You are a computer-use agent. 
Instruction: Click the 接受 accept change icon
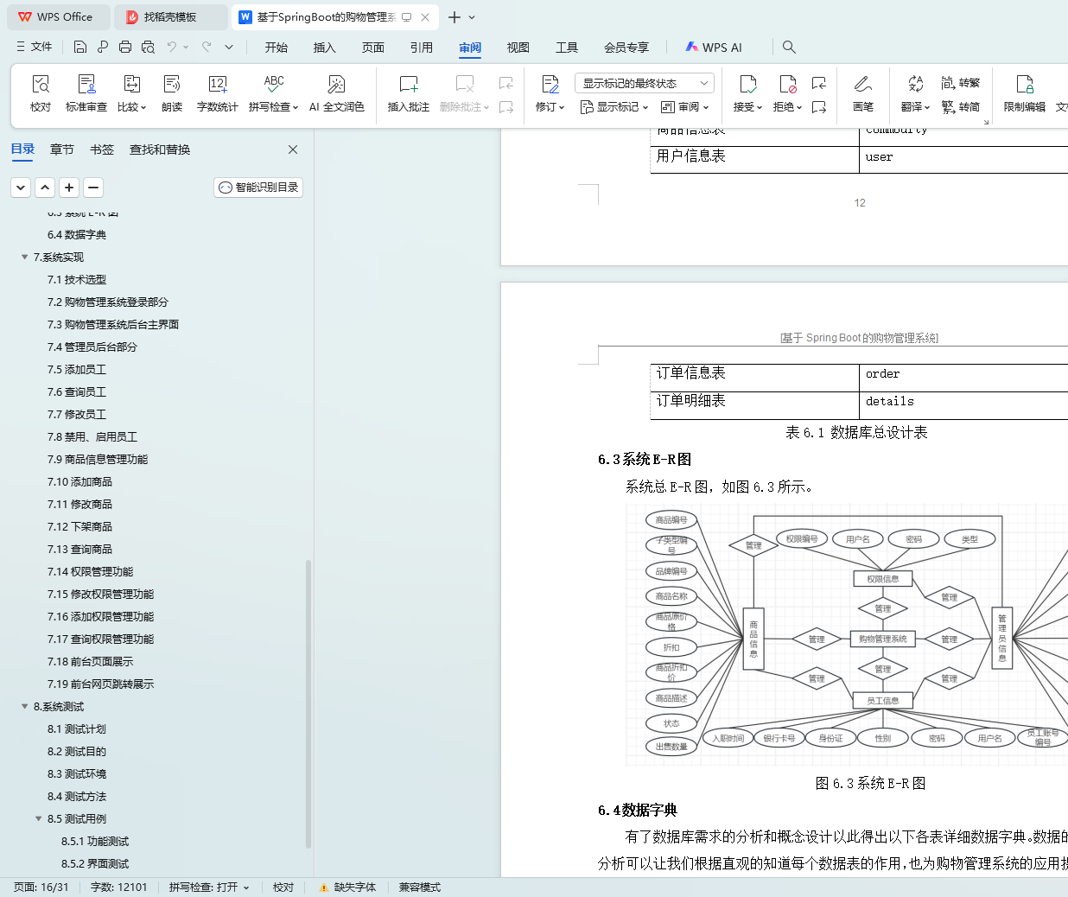click(748, 84)
